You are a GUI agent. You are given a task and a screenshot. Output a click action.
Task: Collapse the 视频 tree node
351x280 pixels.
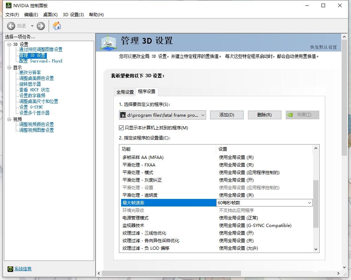click(x=9, y=119)
